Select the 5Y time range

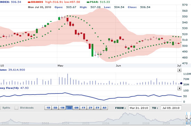98,108
